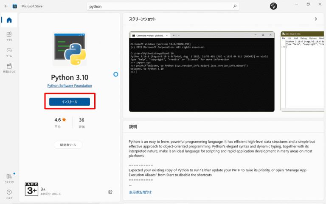The image size is (326, 204).
Task: Click the share icon near age rating
Action: [110, 192]
